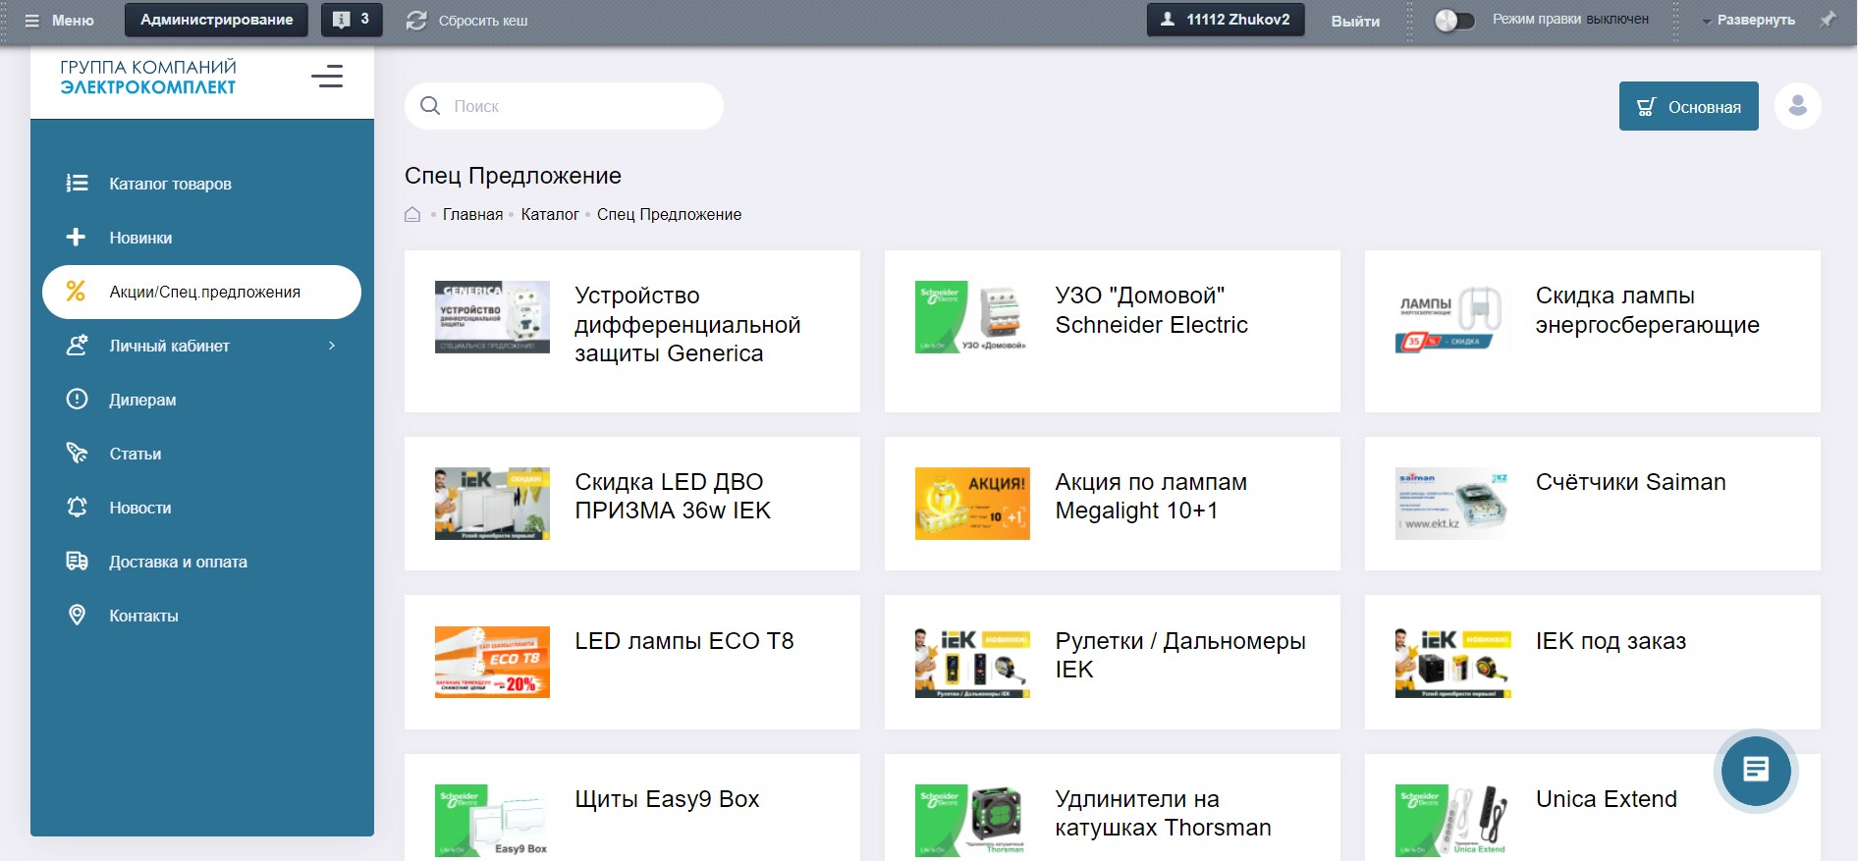This screenshot has height=861, width=1858.
Task: Open Контакты menu item
Action: (201, 616)
